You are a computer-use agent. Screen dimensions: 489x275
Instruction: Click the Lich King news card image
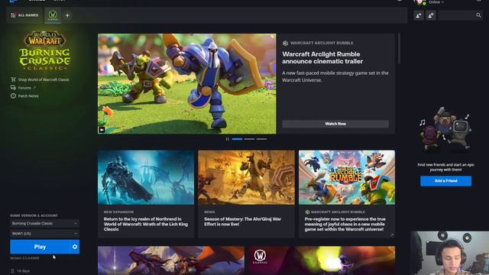coord(146,177)
